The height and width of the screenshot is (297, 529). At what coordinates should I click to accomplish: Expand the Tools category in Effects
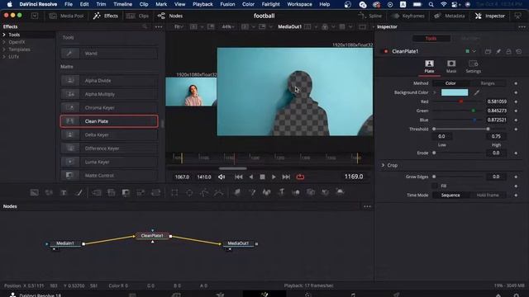point(4,35)
